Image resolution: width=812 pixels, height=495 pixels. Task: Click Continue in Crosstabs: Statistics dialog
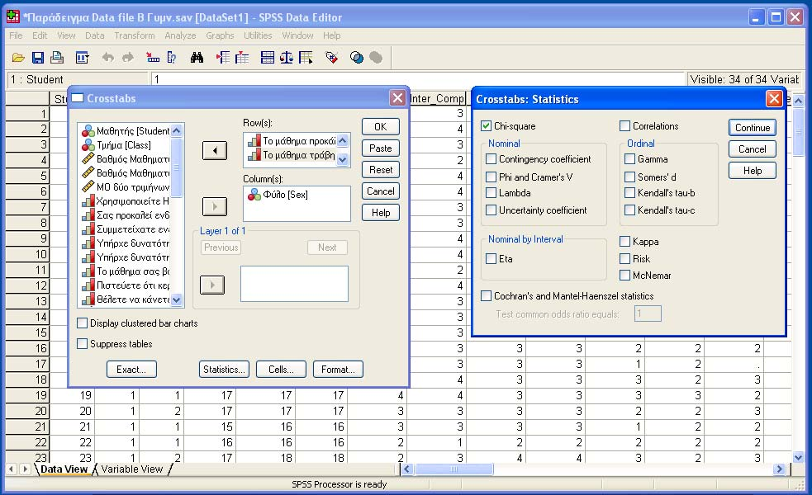752,128
